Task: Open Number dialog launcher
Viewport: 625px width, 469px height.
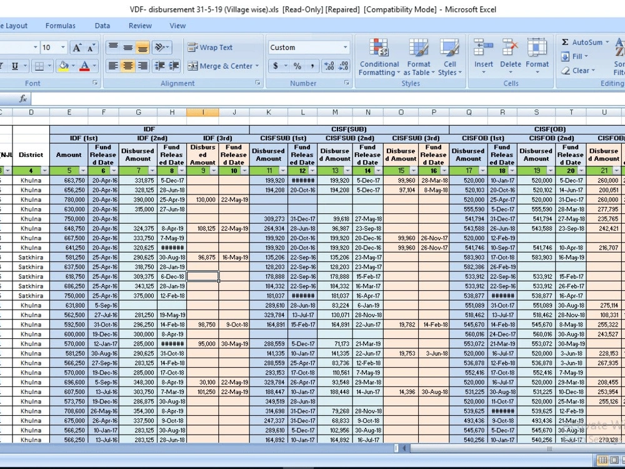Action: 346,83
